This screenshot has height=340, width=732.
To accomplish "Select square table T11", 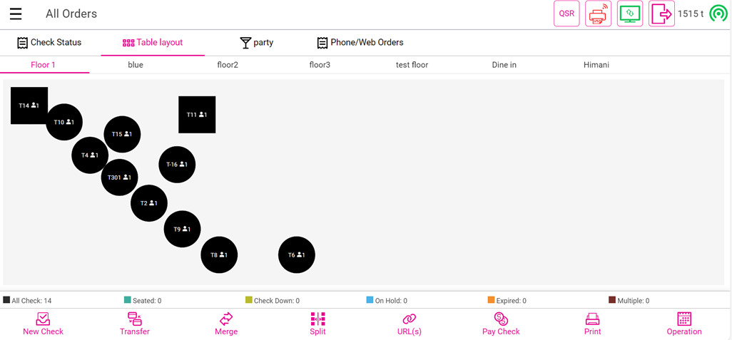I will pos(197,115).
